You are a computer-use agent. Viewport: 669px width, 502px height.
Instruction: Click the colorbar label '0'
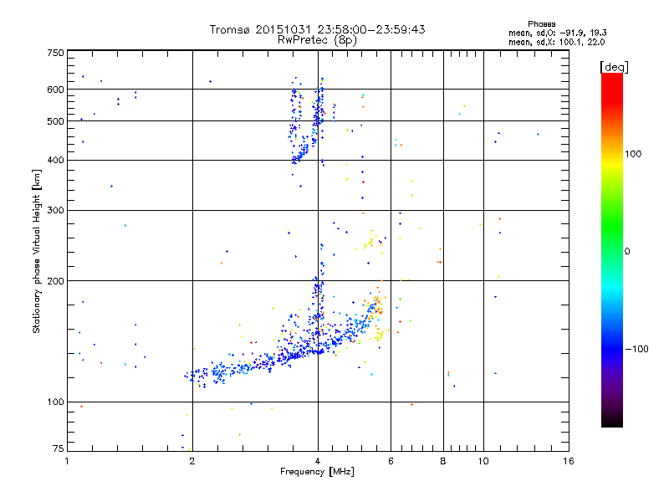(626, 252)
